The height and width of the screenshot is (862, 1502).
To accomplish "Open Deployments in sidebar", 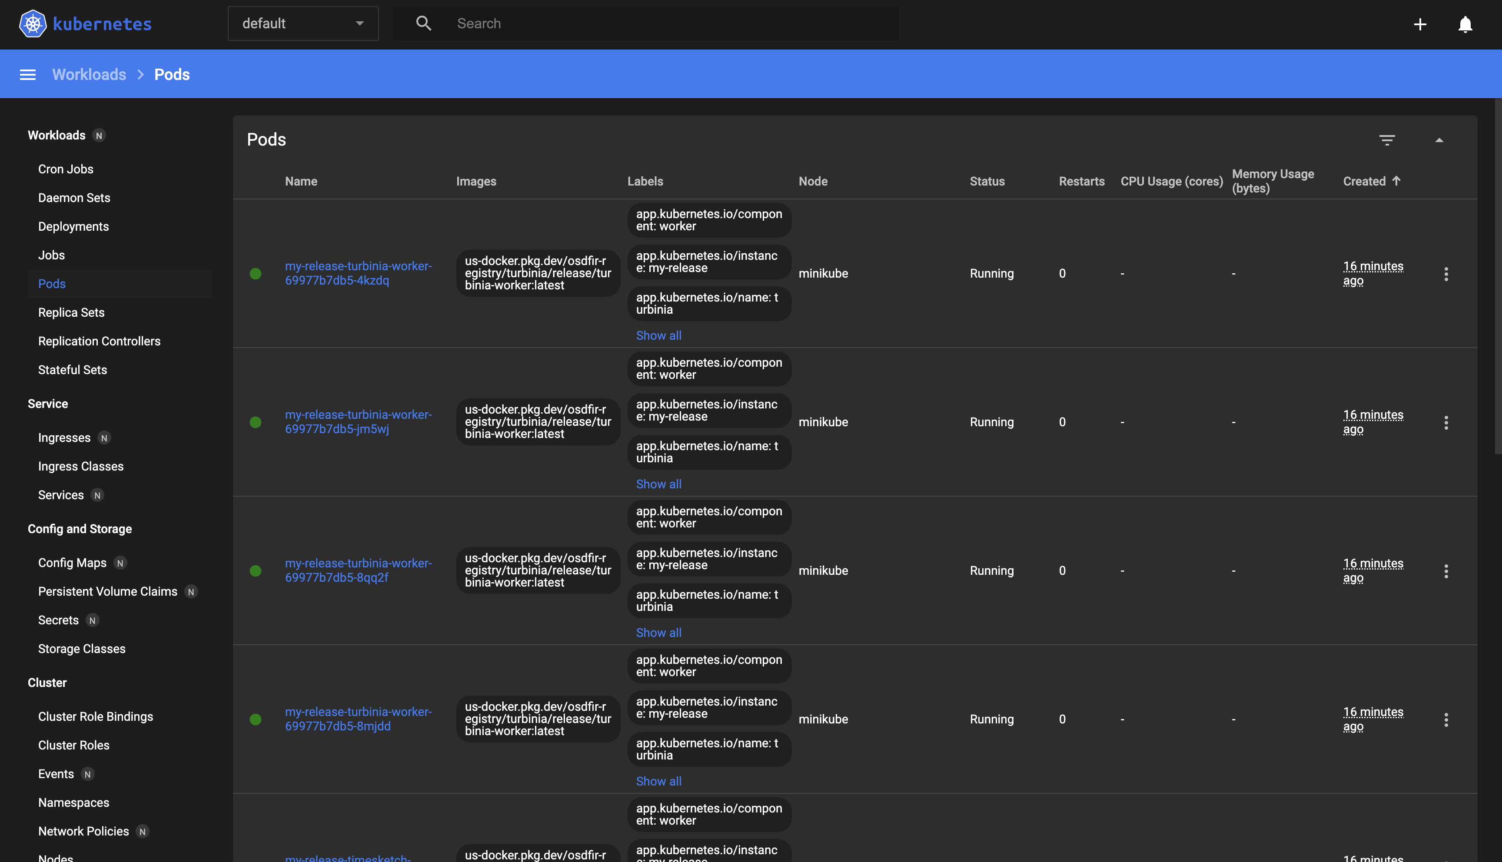I will pos(73,227).
